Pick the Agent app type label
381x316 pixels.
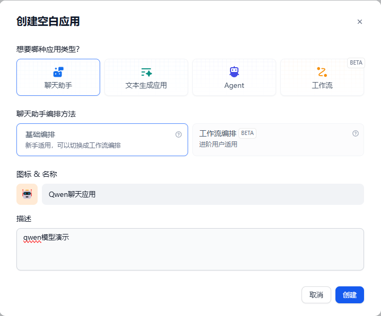(234, 85)
